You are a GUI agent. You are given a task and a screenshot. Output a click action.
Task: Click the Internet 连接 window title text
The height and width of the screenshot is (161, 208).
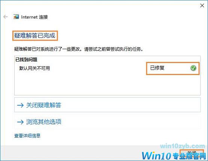pyautogui.click(x=34, y=17)
